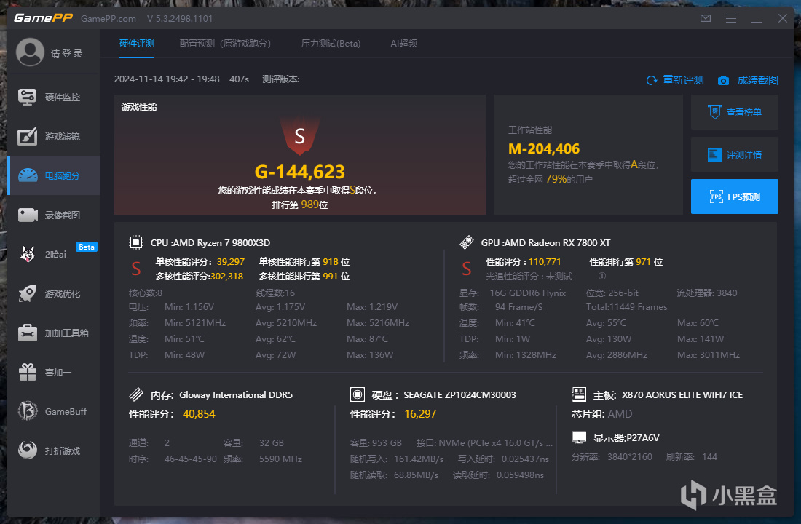
Task: Click the 多核性能排行第 991 位 ranking text
Action: point(304,277)
